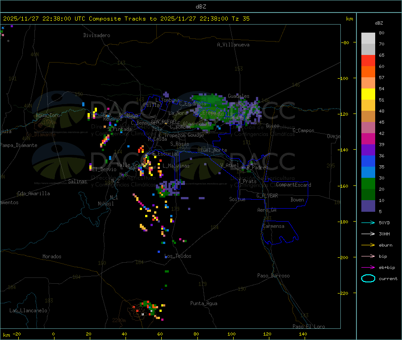
Task: Click the Soitue map label
Action: [x=237, y=199]
